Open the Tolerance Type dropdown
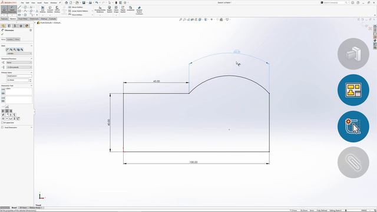Screen dimensions: 377x212 19,62
